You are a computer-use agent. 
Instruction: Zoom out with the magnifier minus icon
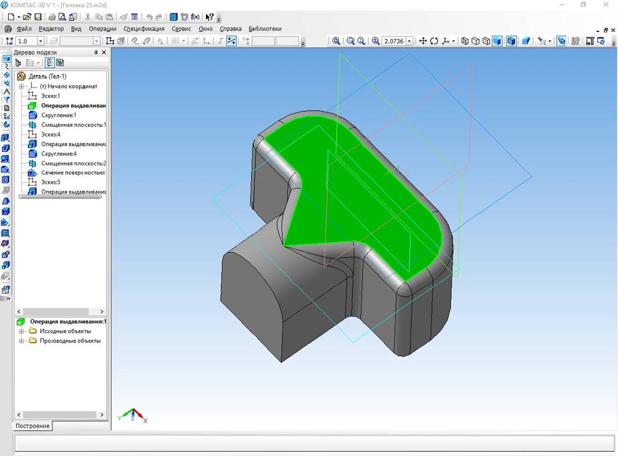[x=361, y=41]
